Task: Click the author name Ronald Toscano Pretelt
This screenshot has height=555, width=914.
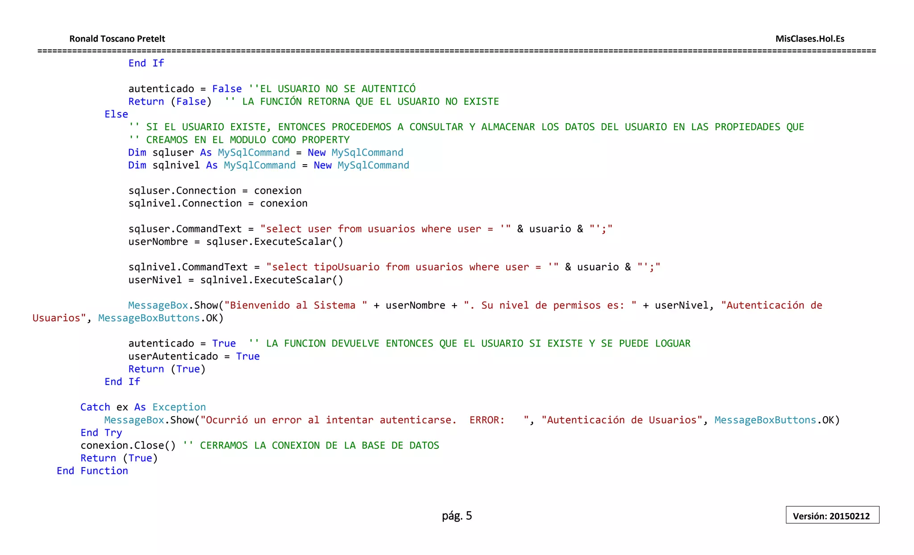Action: [117, 39]
